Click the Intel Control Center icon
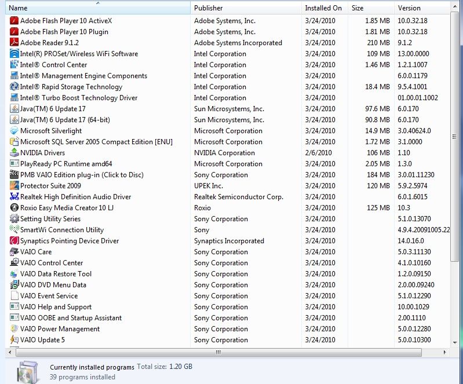Image resolution: width=463 pixels, height=384 pixels. point(14,65)
